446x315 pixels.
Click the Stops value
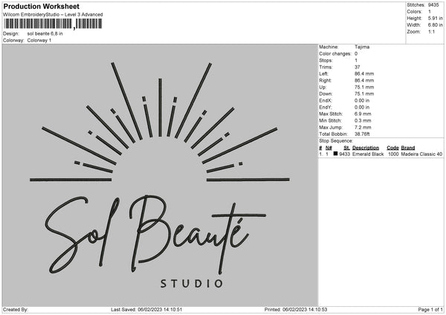click(x=356, y=60)
